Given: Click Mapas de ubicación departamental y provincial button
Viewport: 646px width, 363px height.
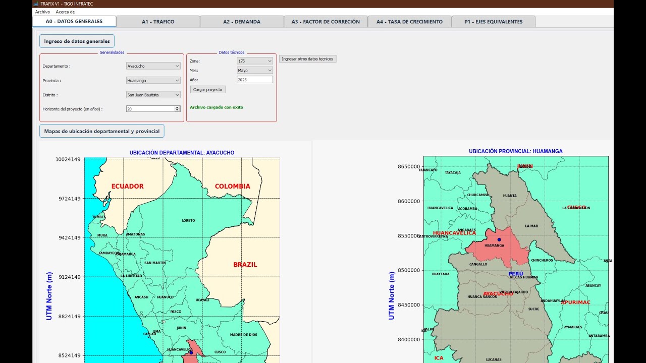Looking at the screenshot, I should pos(102,131).
